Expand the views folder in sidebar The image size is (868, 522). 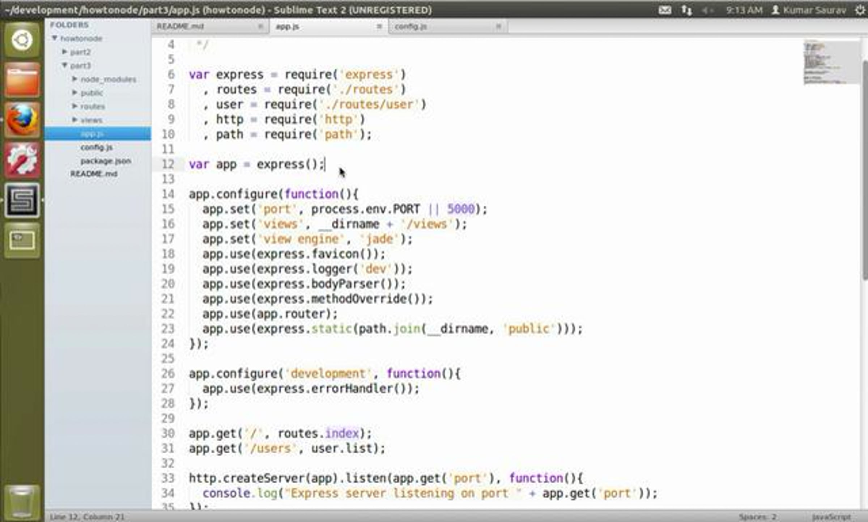(75, 120)
